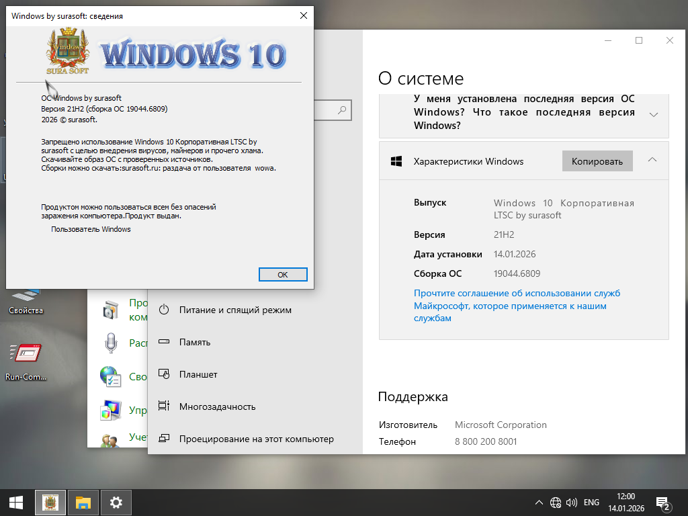The image size is (688, 516).
Task: Select the build number 19044.6809 in Settings
Action: pyautogui.click(x=517, y=273)
